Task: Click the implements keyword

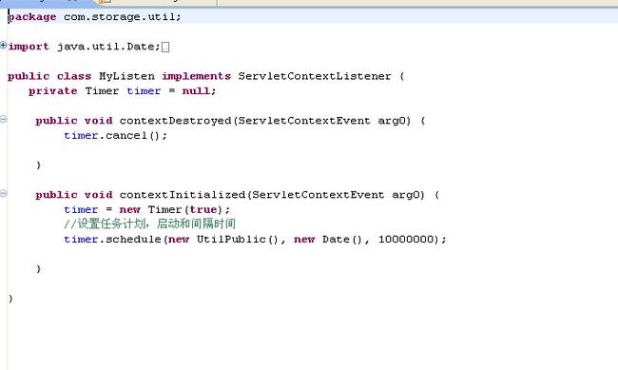Action: click(x=196, y=76)
